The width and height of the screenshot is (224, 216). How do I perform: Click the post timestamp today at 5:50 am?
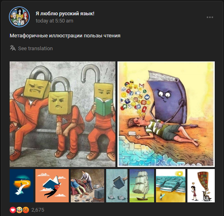pyautogui.click(x=54, y=21)
